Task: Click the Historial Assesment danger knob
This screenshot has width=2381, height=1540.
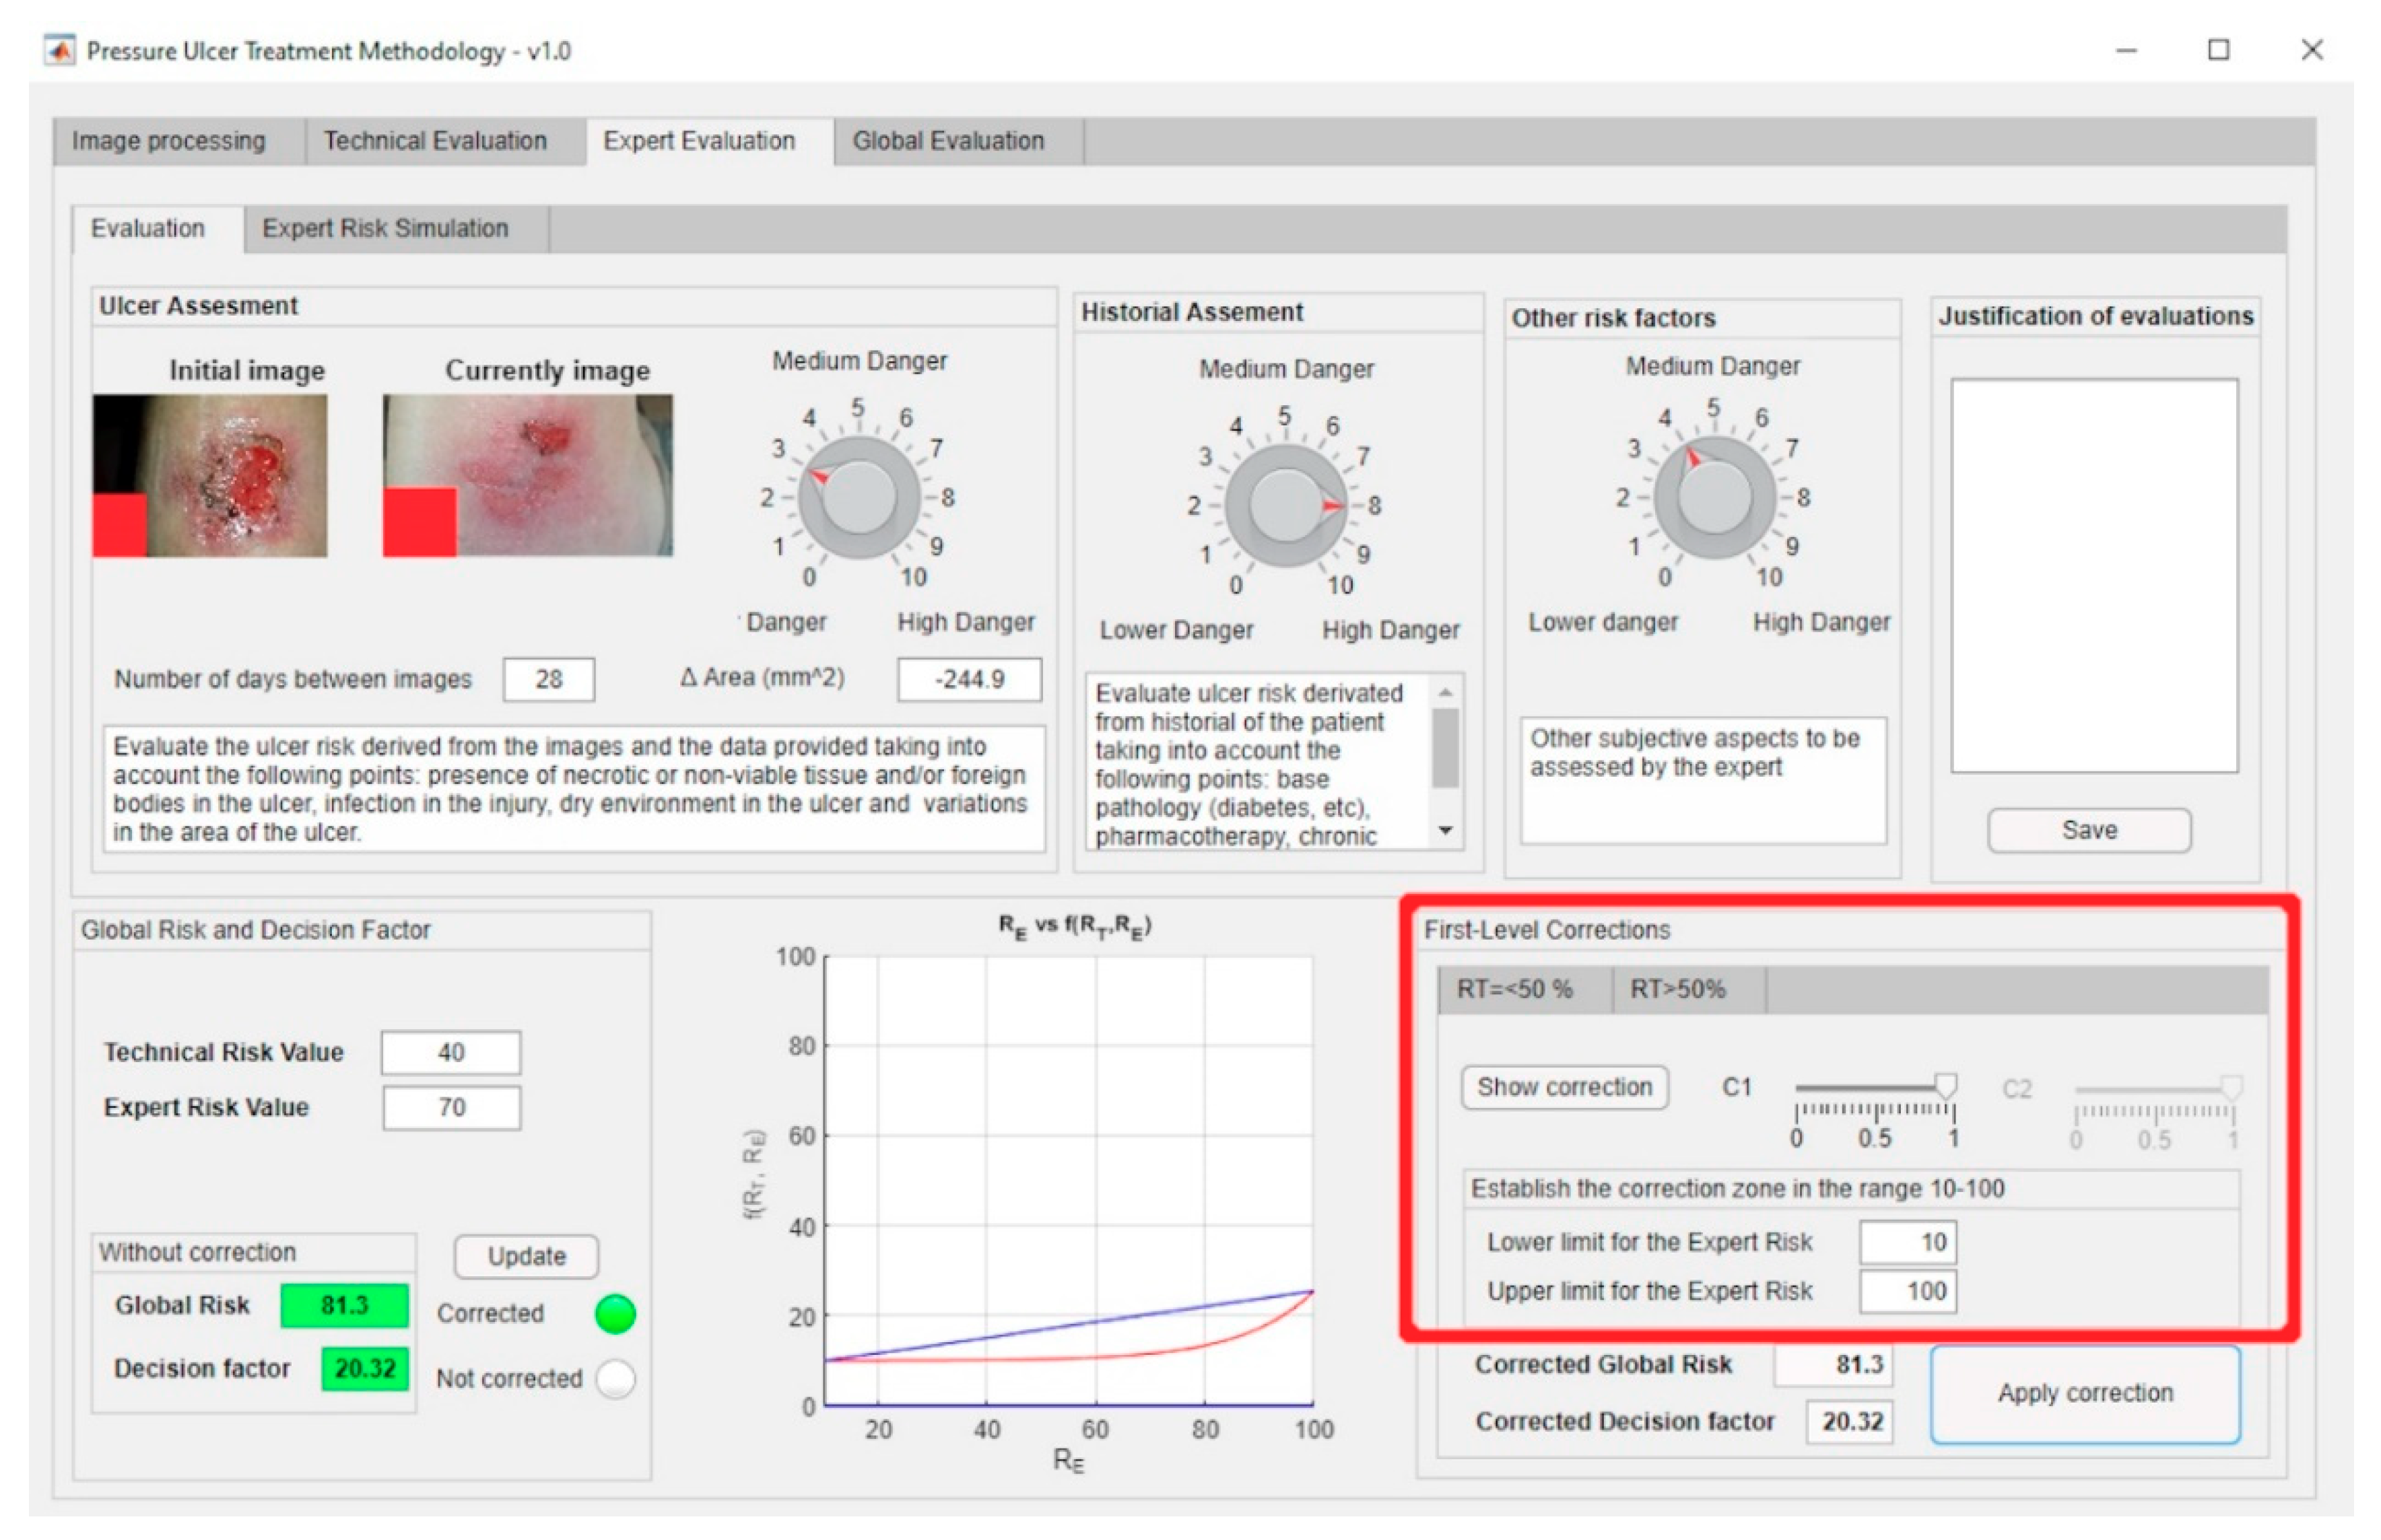Action: click(x=1285, y=505)
